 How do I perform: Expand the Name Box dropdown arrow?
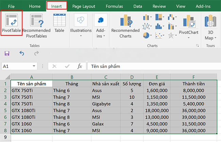click(x=34, y=66)
